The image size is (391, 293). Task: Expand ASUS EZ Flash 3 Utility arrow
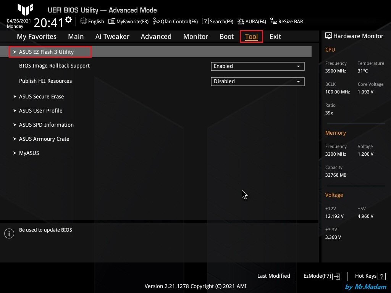coord(15,52)
